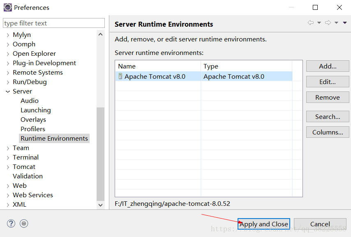Click the Help question mark icon
The height and width of the screenshot is (237, 351).
click(11, 223)
